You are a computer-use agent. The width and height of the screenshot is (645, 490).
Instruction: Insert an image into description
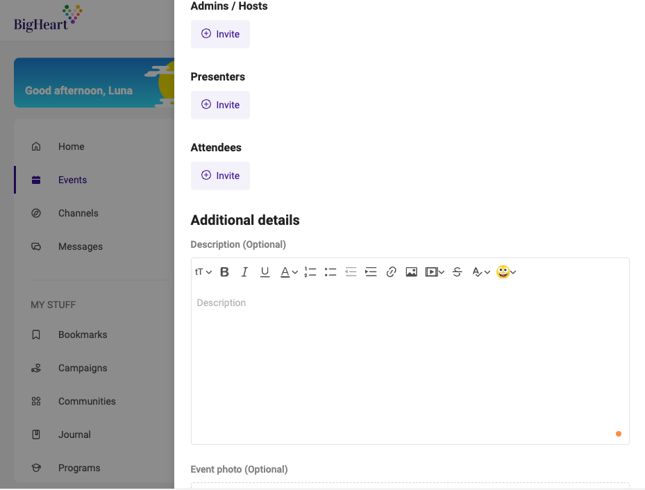[x=411, y=272]
